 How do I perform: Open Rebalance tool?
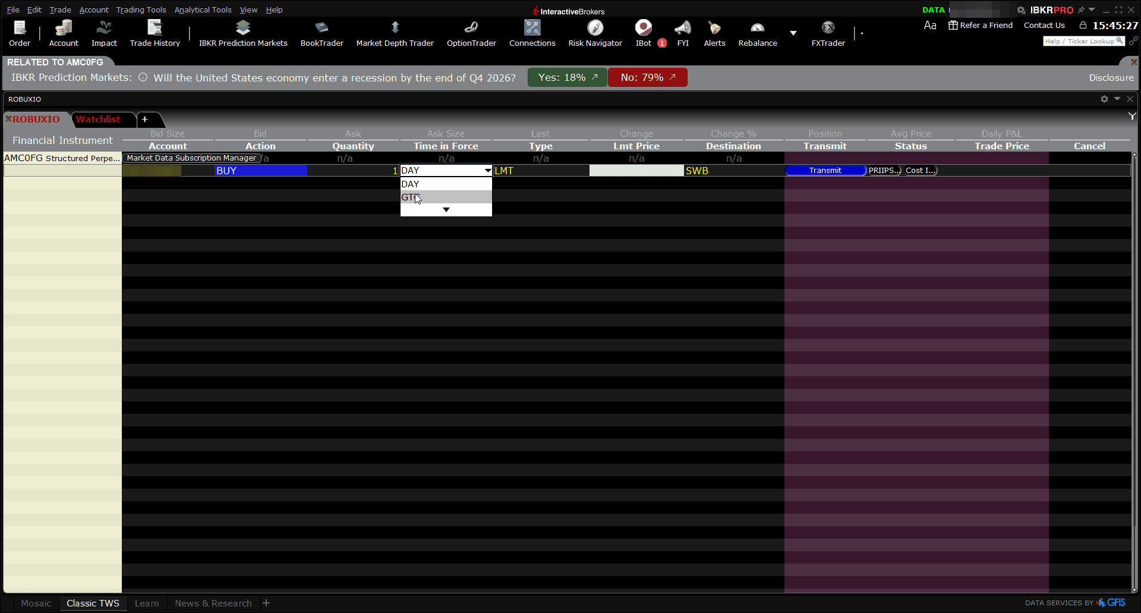click(x=758, y=33)
